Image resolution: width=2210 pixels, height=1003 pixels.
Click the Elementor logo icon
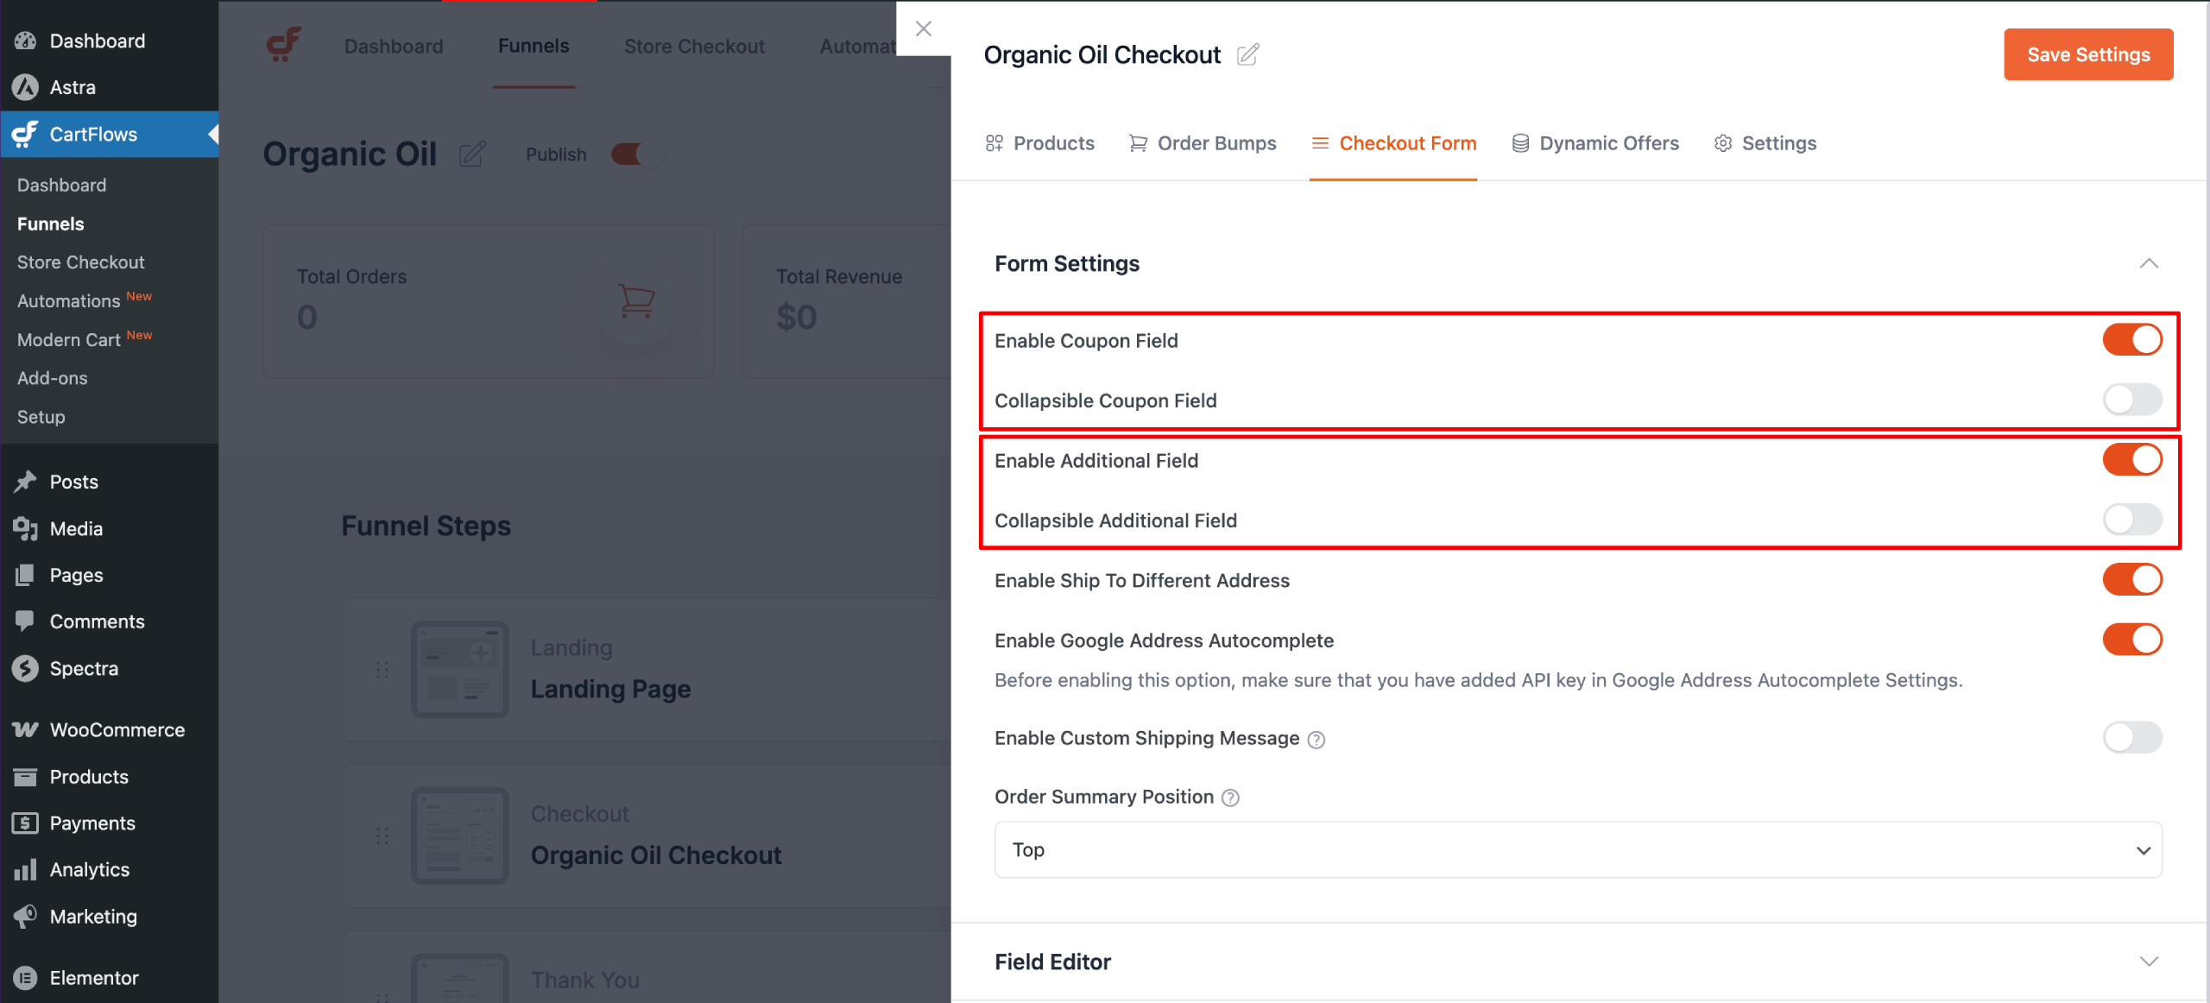(25, 978)
